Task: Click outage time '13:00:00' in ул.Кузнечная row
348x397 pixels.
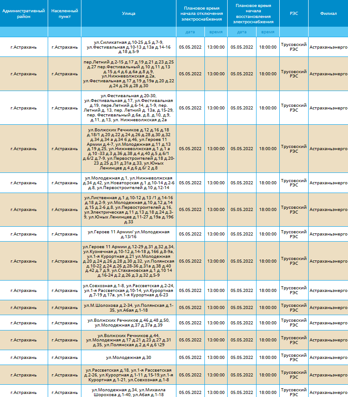Action: point(216,261)
